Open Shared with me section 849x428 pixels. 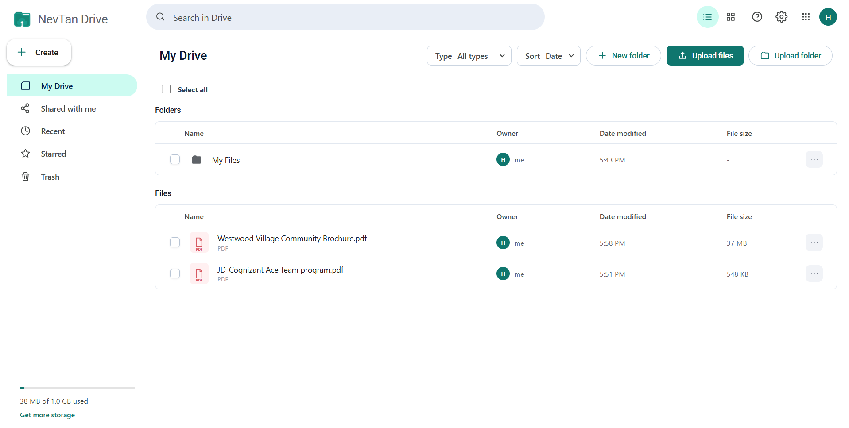point(72,108)
